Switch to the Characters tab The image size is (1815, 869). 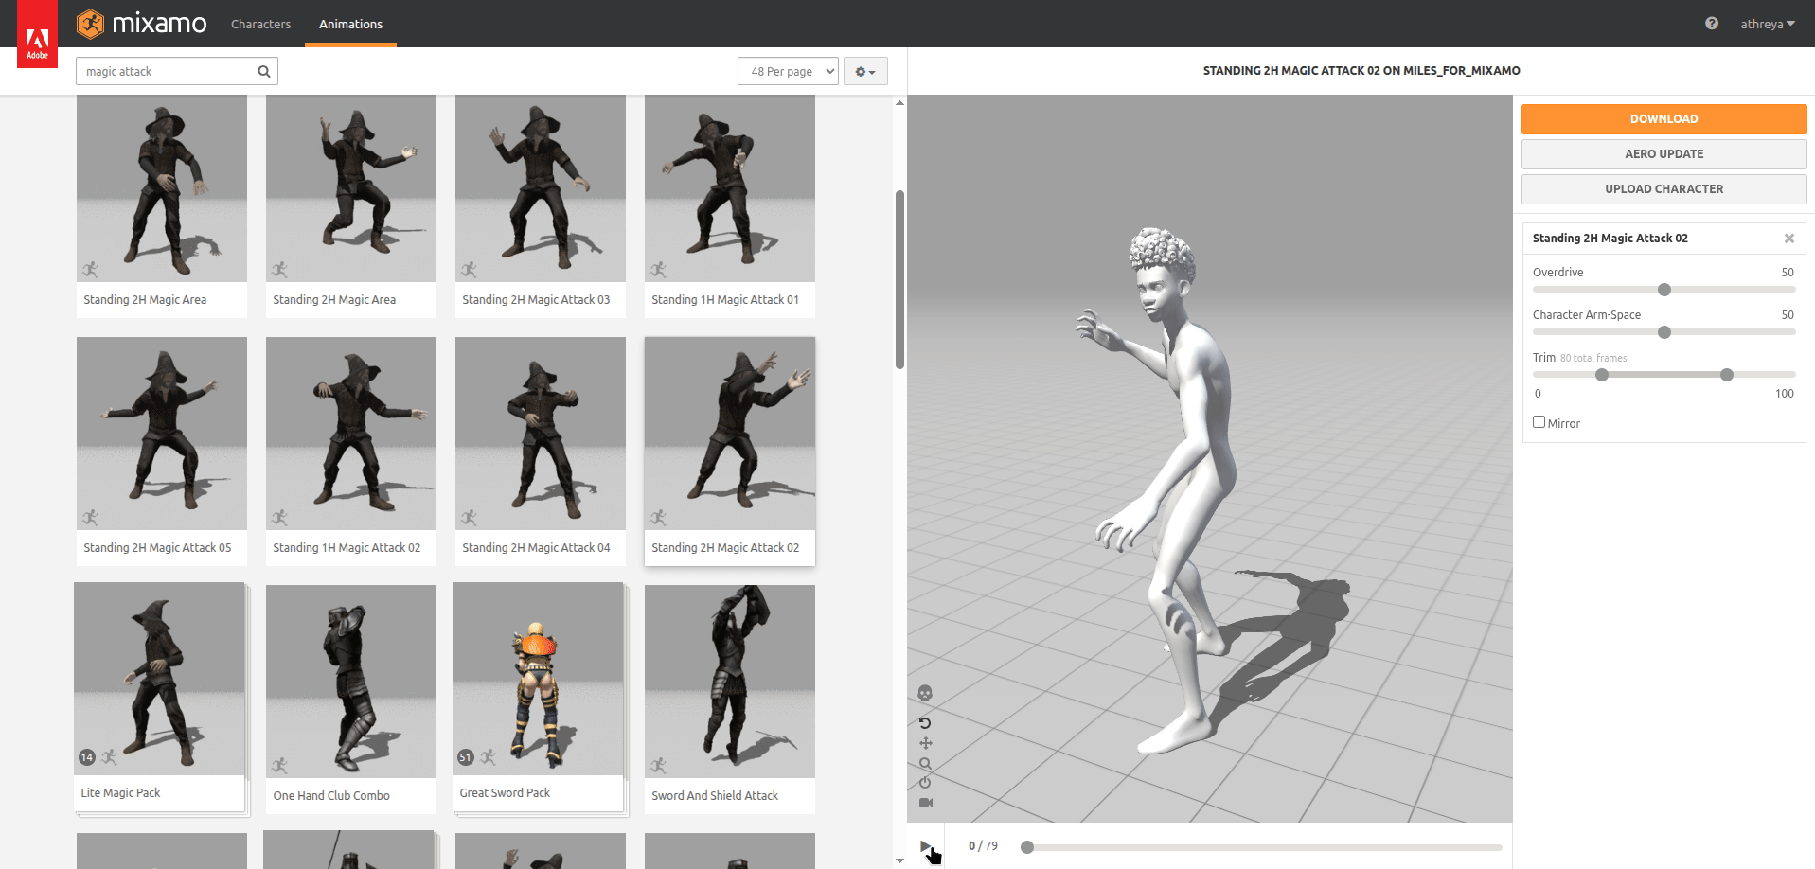(x=260, y=24)
